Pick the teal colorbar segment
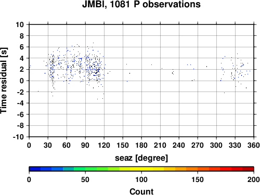The width and height of the screenshot is (260, 195). click(68, 169)
